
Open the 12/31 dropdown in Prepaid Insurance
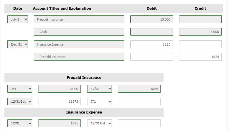click(100, 89)
